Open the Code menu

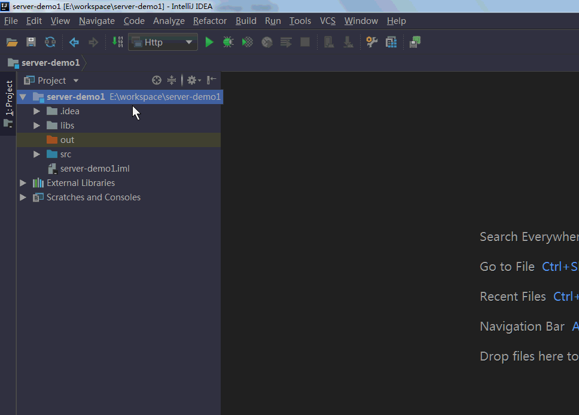[134, 21]
